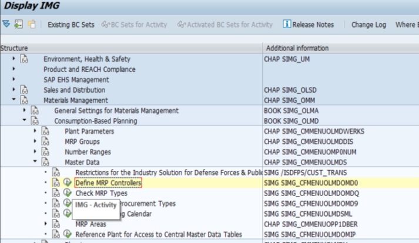Click BC Sets for Activity button
This screenshot has width=419, height=243.
134,25
